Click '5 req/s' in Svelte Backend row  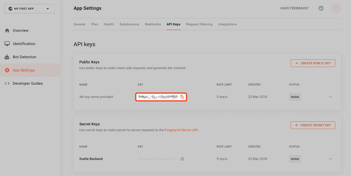tap(222, 159)
